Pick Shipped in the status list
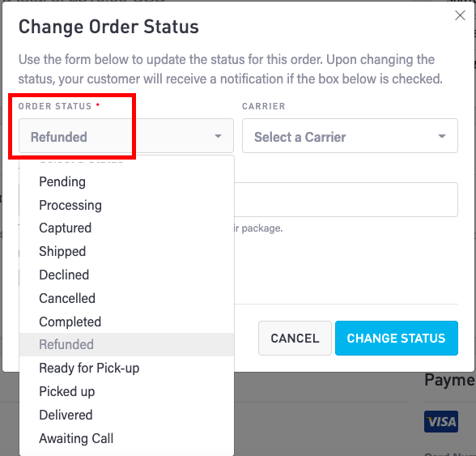The image size is (476, 456). click(x=126, y=252)
